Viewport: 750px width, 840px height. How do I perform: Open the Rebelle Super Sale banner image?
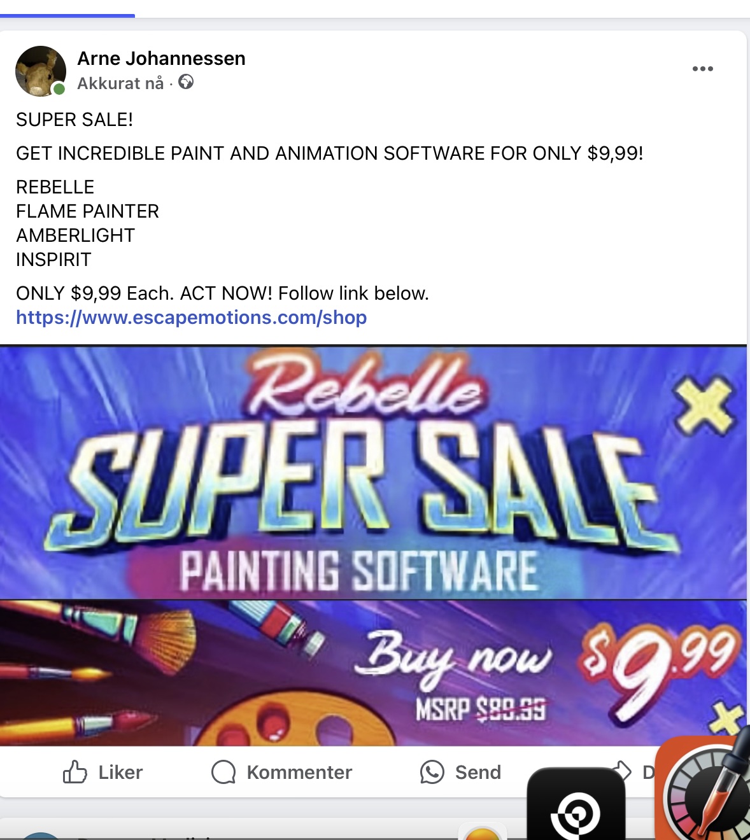pyautogui.click(x=373, y=545)
